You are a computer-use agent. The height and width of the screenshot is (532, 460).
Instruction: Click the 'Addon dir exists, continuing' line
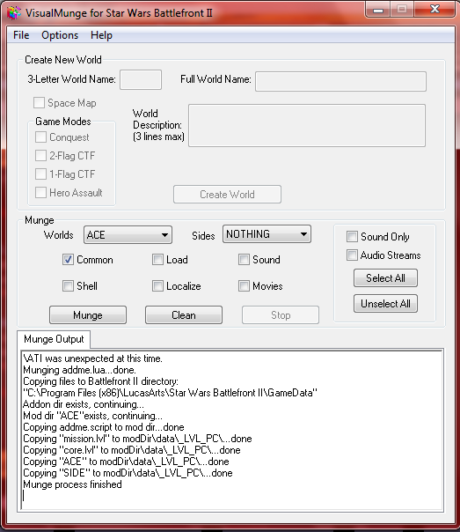84,404
